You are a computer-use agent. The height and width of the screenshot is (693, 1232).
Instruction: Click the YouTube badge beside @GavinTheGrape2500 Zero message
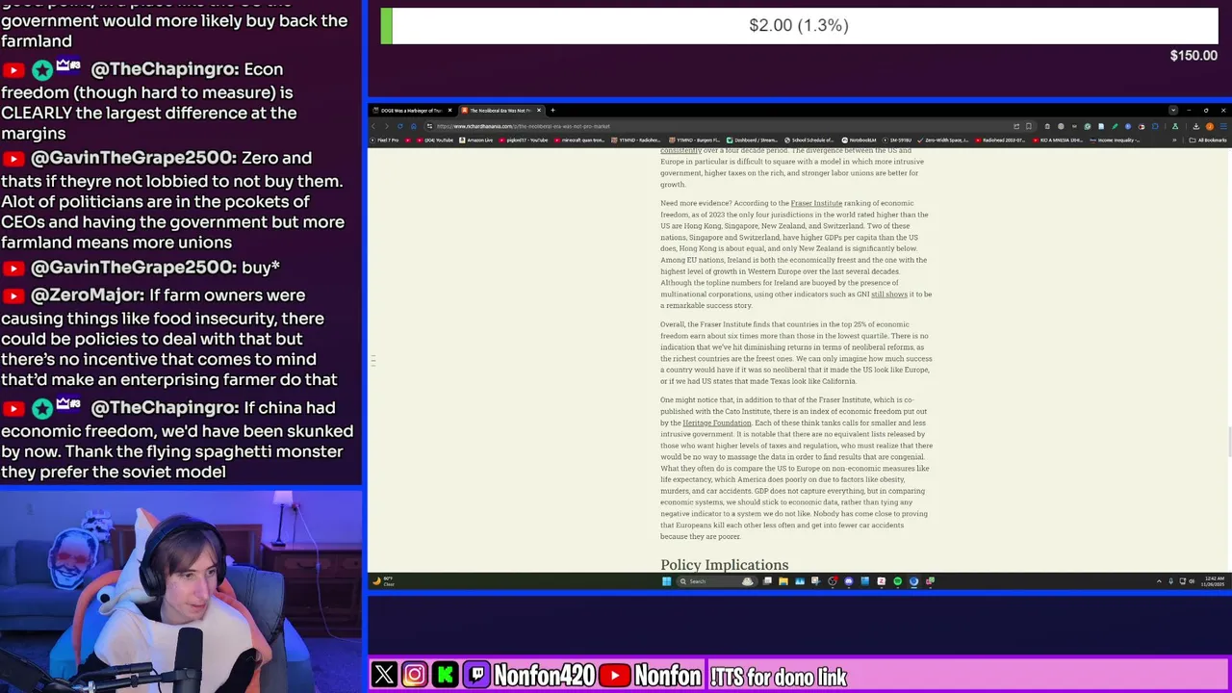point(13,159)
